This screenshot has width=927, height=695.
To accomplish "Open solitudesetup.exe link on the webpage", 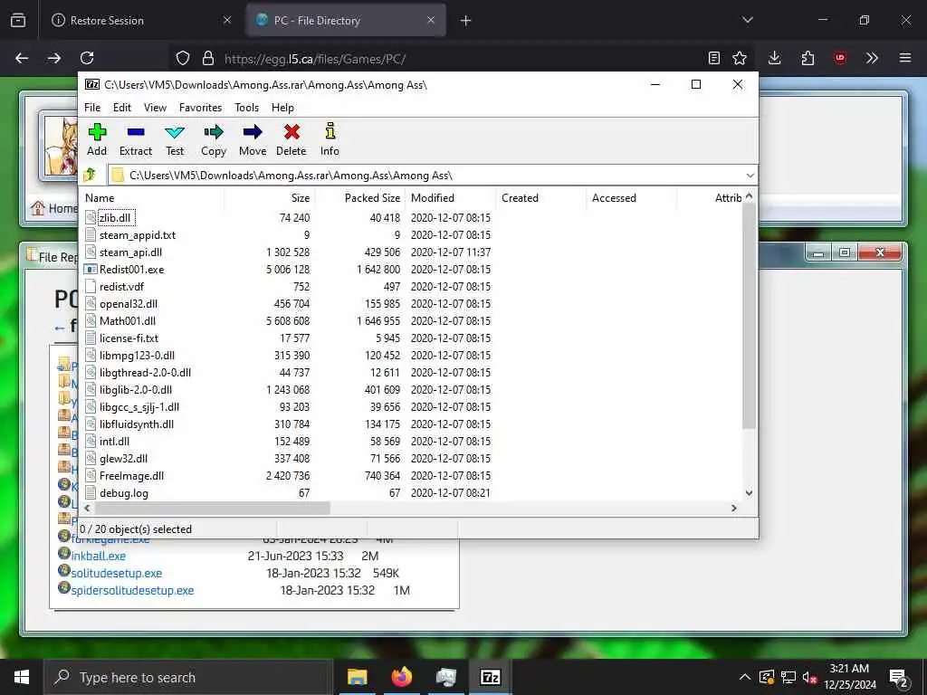I will pos(117,573).
